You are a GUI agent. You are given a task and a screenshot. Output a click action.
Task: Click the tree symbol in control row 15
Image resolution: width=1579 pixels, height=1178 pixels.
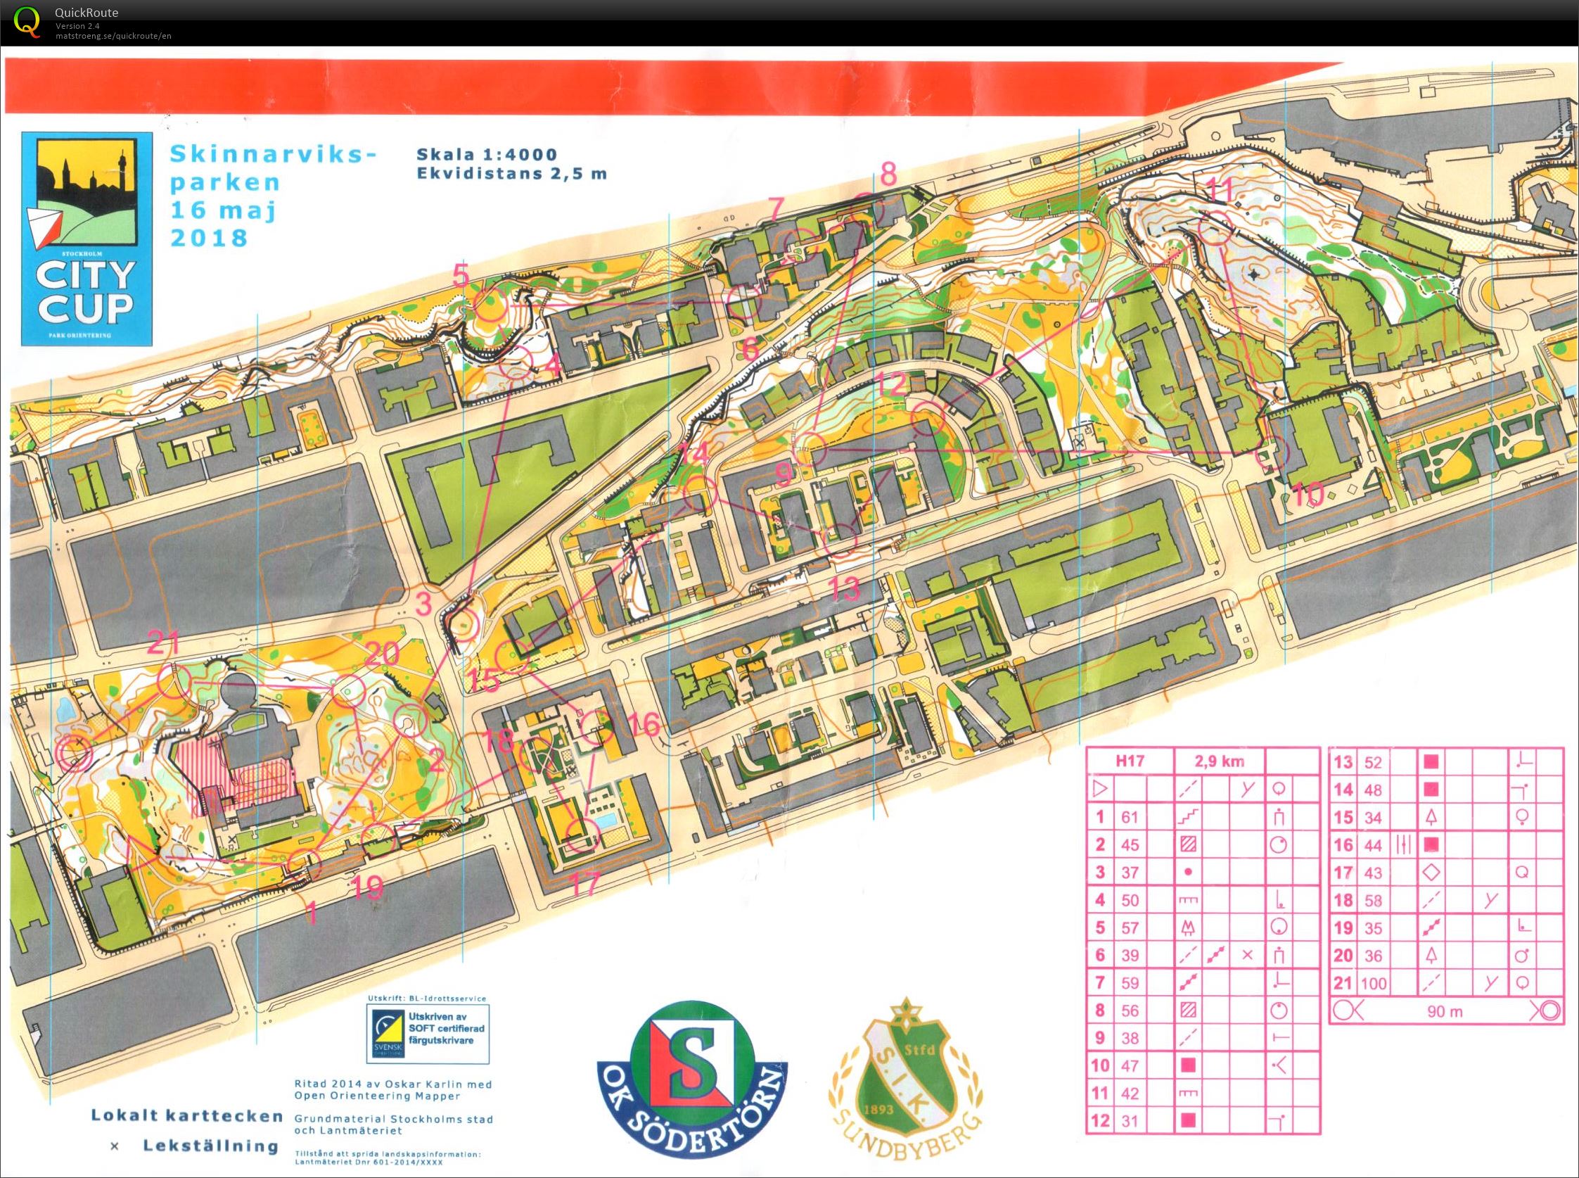click(1431, 817)
